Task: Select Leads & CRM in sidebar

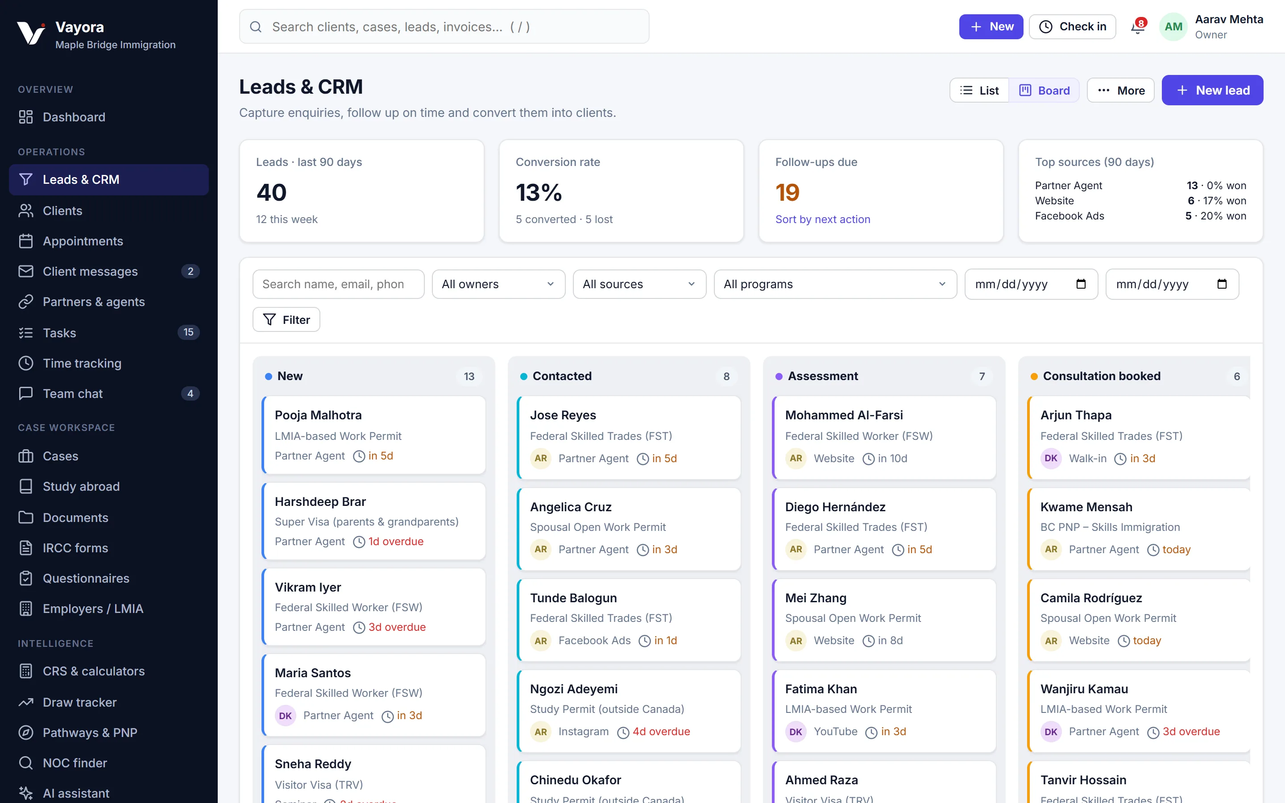Action: (x=109, y=179)
